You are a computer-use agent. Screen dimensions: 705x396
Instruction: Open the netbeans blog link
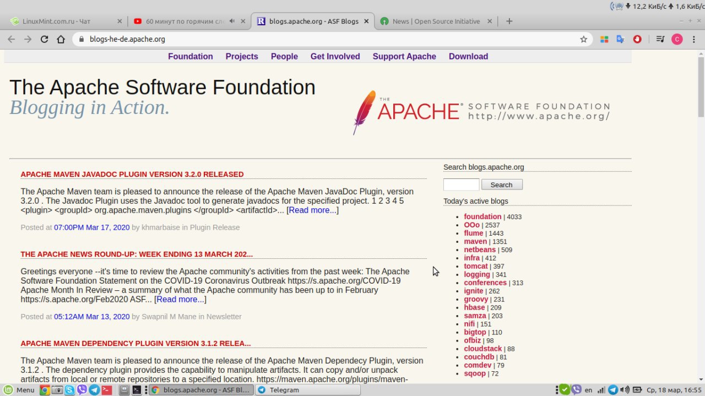(480, 249)
